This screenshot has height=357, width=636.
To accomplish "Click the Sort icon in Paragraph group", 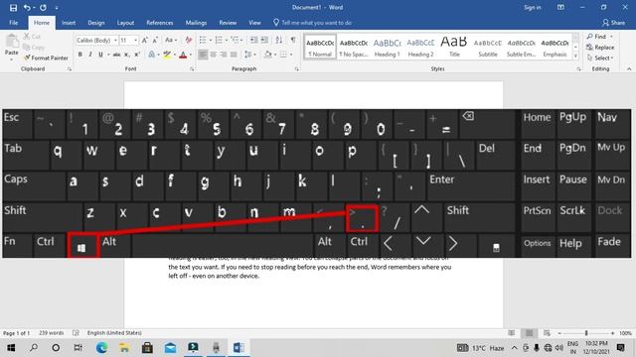I will coord(279,40).
